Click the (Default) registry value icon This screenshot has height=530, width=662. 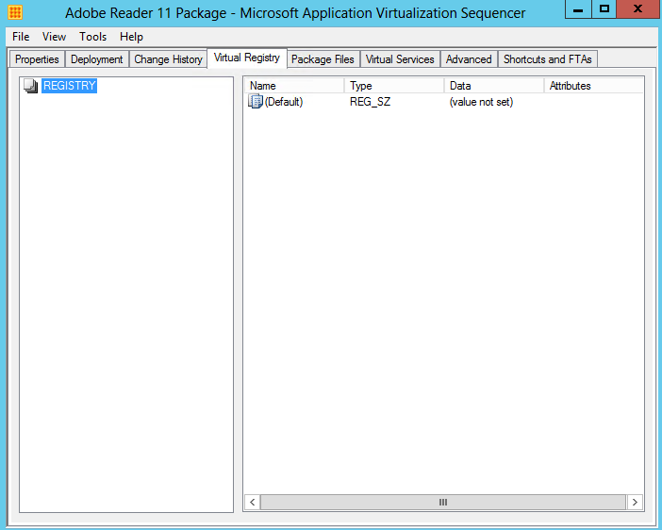point(255,102)
